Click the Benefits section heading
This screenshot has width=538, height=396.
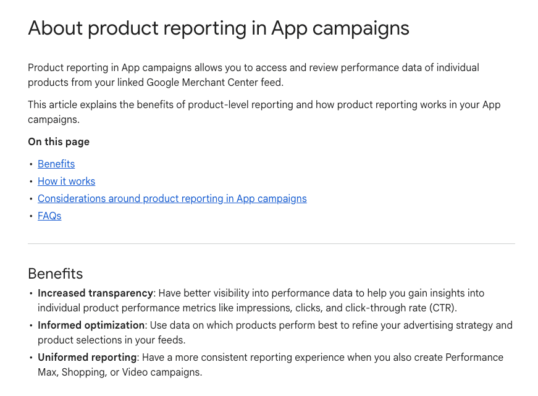pos(55,274)
